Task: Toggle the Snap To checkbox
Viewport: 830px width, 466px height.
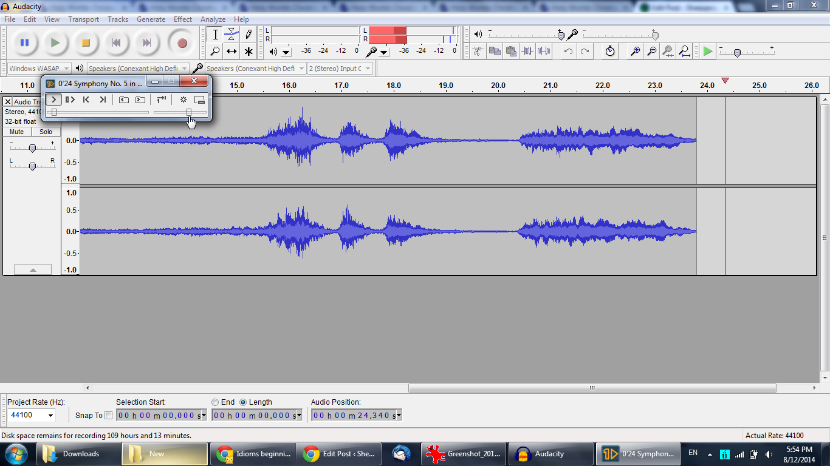Action: 109,416
